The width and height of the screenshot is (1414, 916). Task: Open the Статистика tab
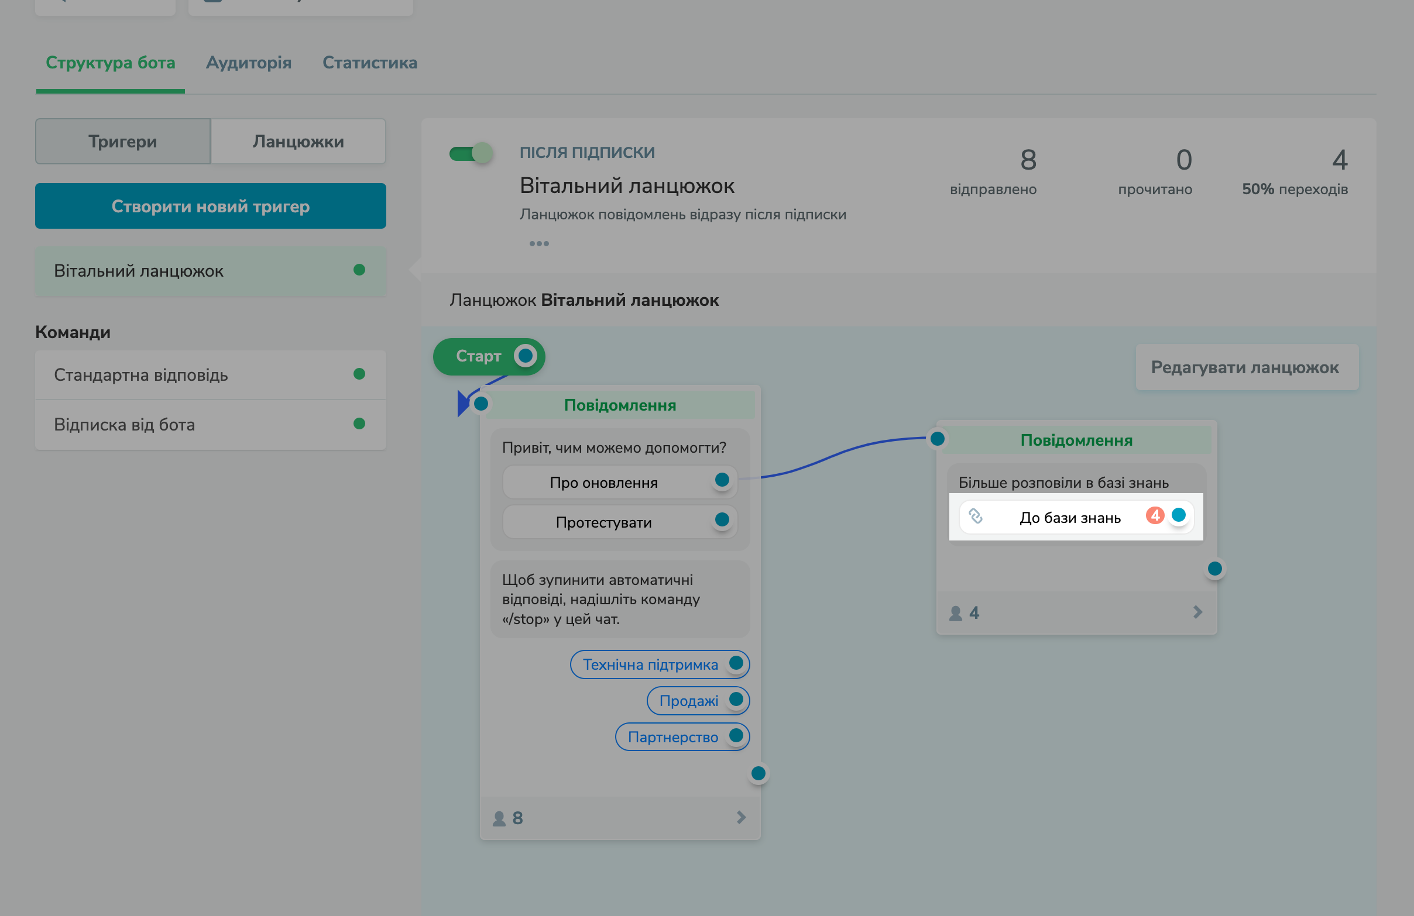[369, 63]
